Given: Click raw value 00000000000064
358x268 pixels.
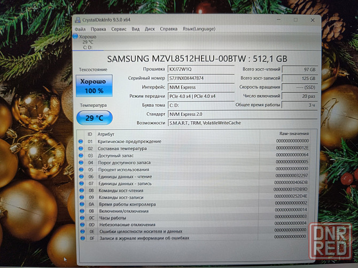Looking at the screenshot, I should click(x=292, y=155).
